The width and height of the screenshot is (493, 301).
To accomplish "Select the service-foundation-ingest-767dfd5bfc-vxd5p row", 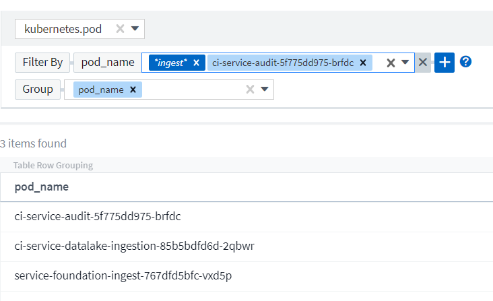I will pos(123,275).
